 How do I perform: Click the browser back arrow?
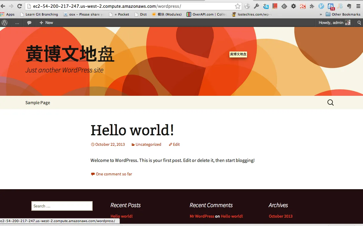(3, 6)
